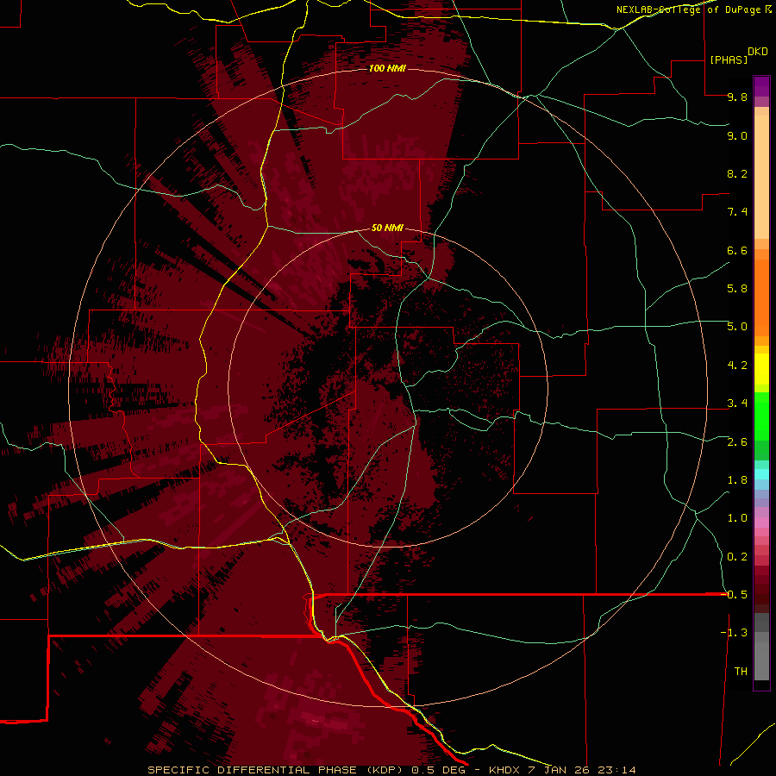Image resolution: width=776 pixels, height=776 pixels.
Task: Click the 7.4 scale value
Action: click(737, 212)
